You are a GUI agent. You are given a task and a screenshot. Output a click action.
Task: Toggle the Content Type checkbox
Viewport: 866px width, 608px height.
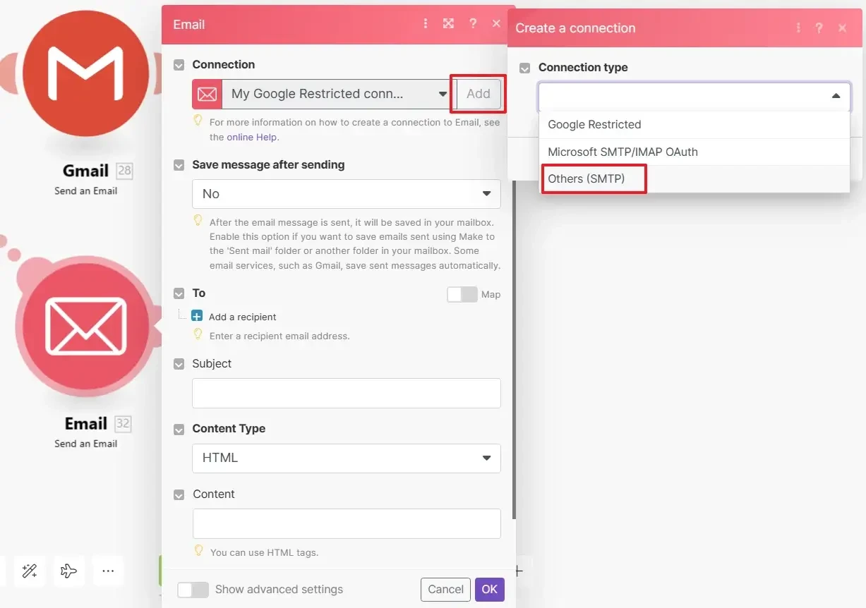(179, 429)
